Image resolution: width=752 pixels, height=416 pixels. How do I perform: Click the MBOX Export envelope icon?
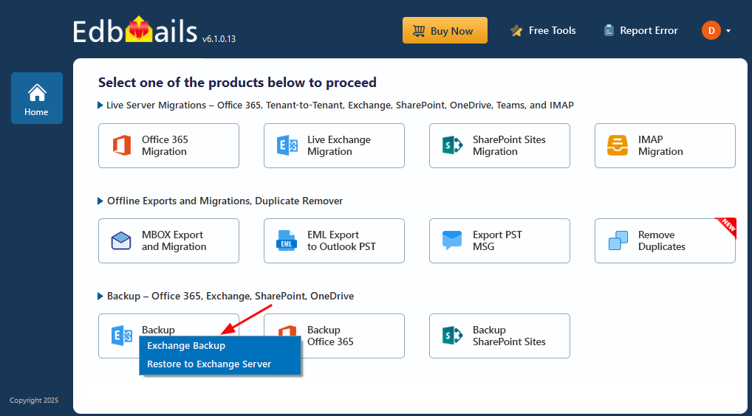(x=121, y=240)
